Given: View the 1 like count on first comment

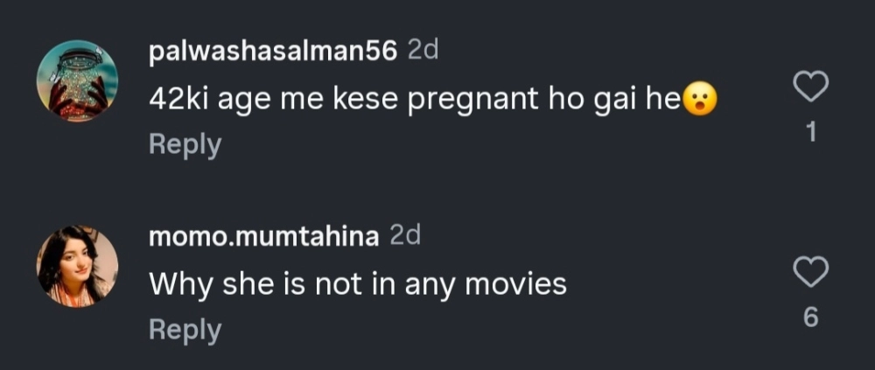Looking at the screenshot, I should tap(810, 133).
